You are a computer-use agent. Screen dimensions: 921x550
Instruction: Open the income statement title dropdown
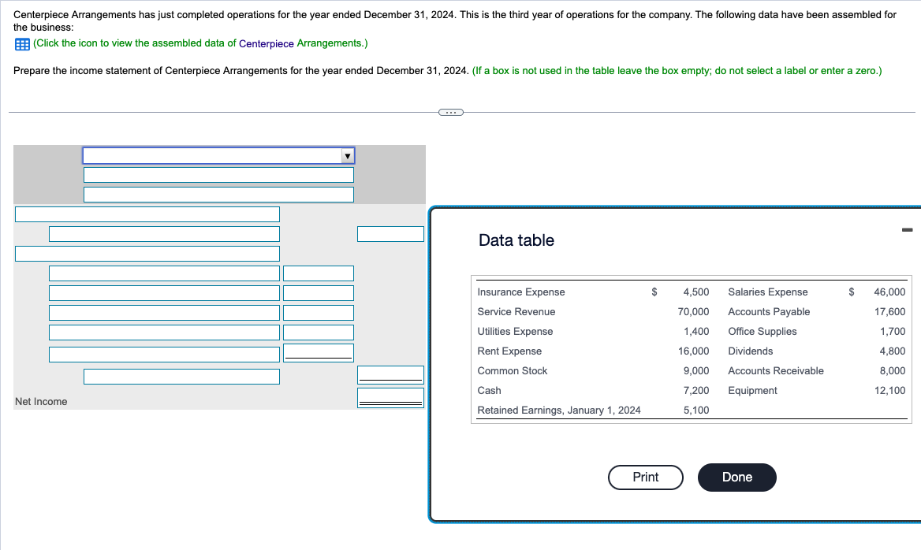[218, 155]
